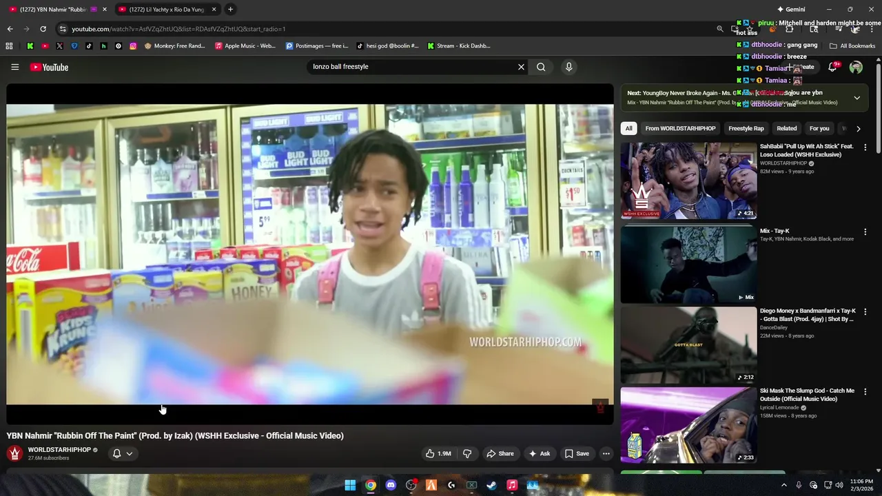Open the browser apps grid bookmark icon
This screenshot has width=882, height=496.
click(x=9, y=46)
